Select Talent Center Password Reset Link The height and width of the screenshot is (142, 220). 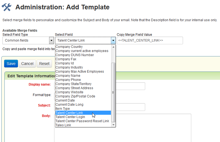pyautogui.click(x=82, y=121)
